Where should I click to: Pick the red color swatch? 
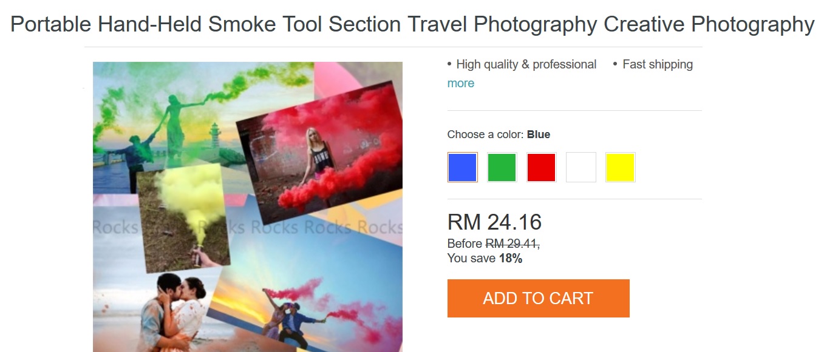542,167
